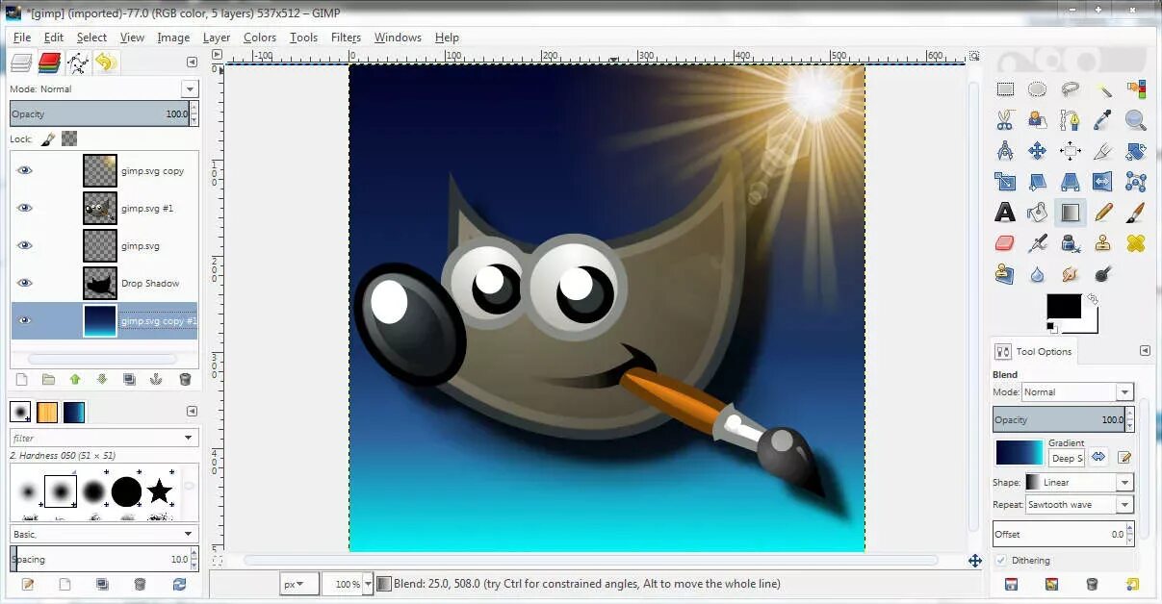
Task: Open the Tool Options panel menu arrow
Action: click(x=1145, y=351)
